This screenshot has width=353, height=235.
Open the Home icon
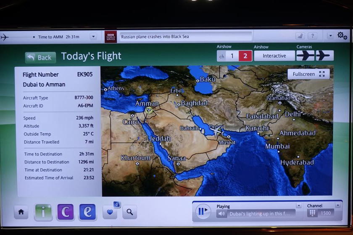[21, 212]
